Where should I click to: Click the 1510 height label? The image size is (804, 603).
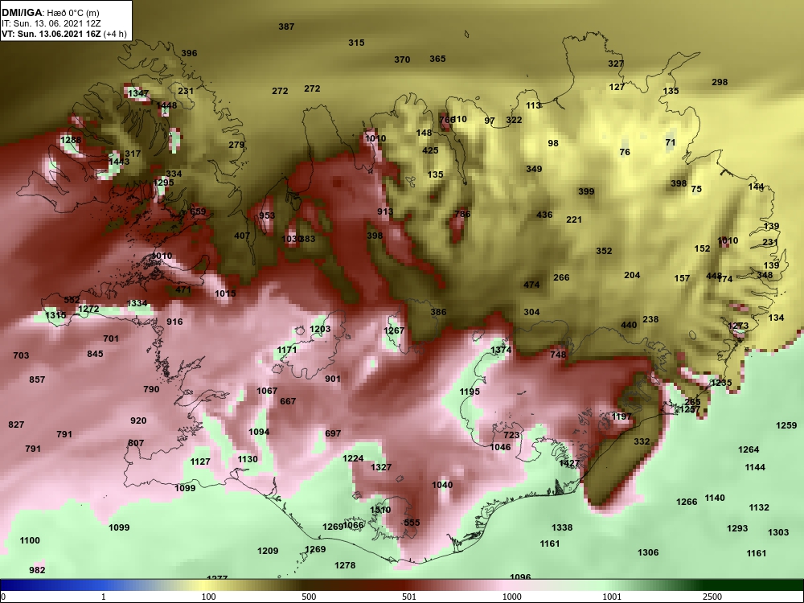[x=380, y=511]
